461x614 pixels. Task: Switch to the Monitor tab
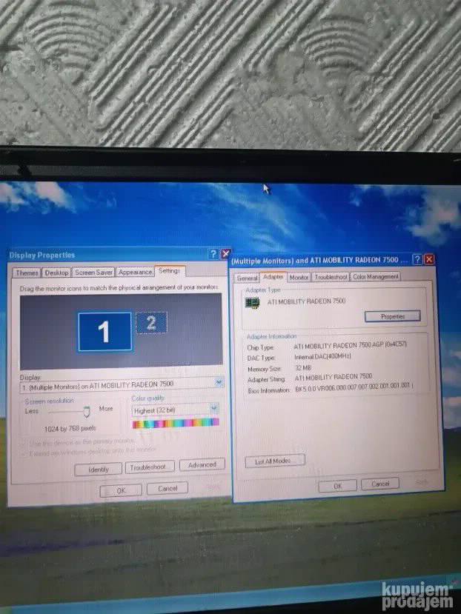pos(299,277)
